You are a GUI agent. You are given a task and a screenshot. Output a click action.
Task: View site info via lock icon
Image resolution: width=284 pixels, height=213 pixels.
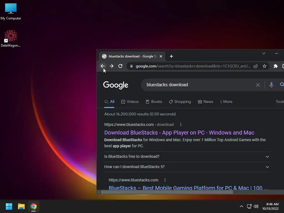131,66
